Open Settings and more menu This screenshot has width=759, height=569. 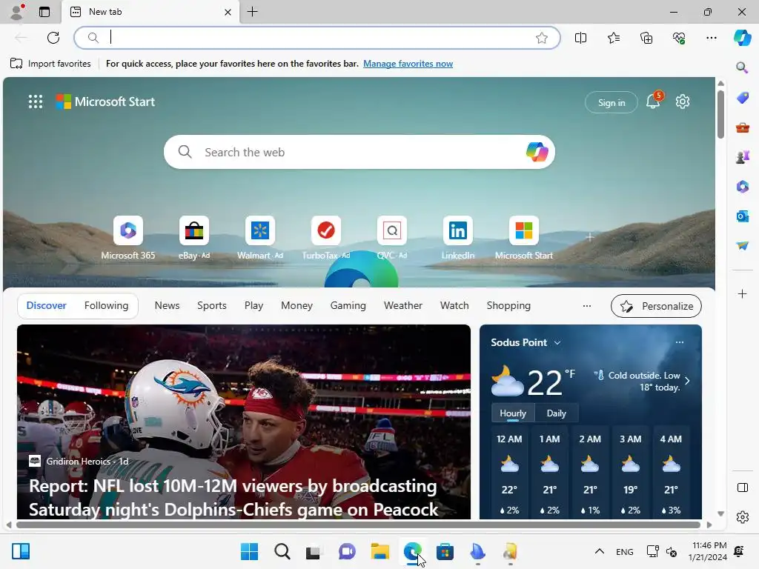[711, 38]
